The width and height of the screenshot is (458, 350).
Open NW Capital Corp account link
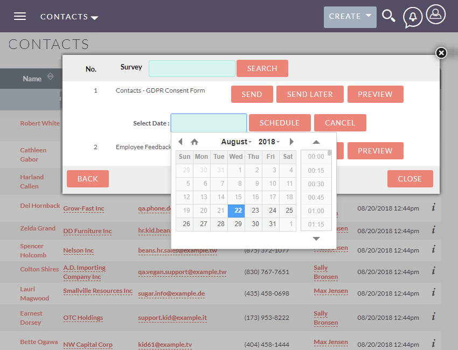(x=88, y=345)
